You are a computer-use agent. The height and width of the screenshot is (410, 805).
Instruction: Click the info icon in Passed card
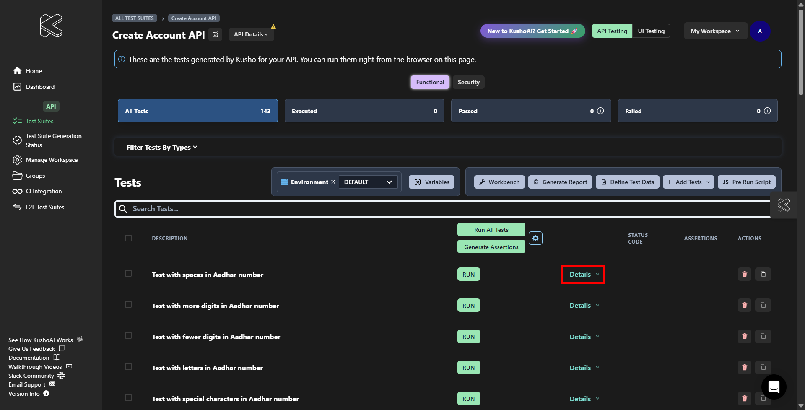600,111
